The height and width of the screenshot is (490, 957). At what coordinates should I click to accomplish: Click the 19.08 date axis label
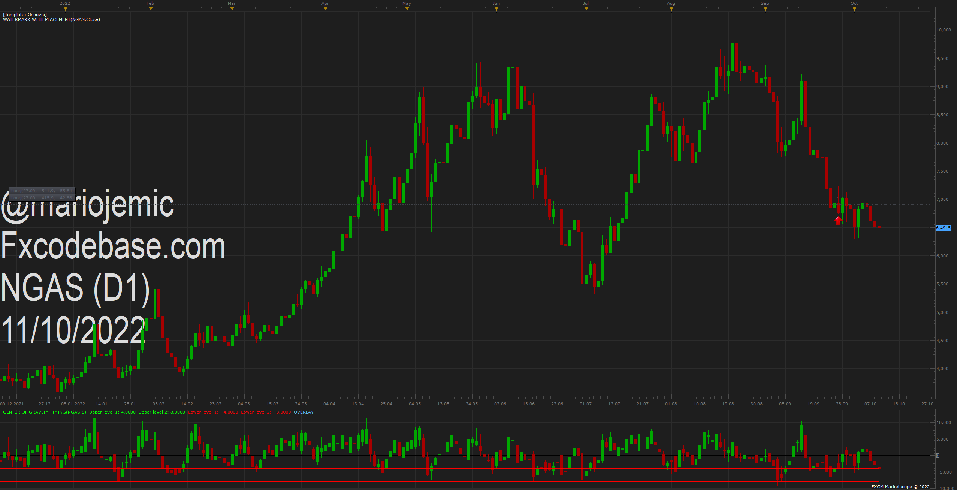click(728, 404)
